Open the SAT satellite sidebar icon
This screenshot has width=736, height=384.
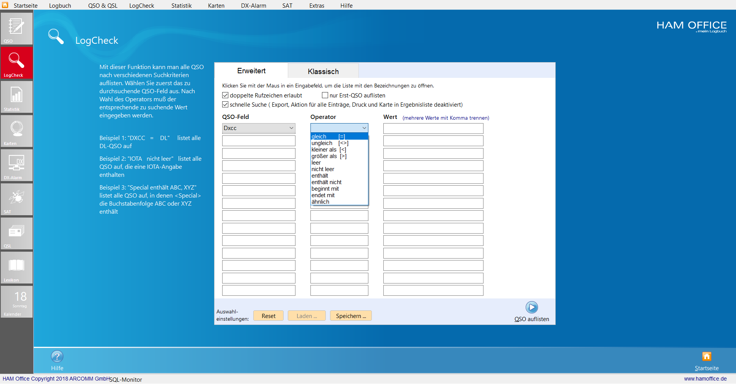point(17,199)
